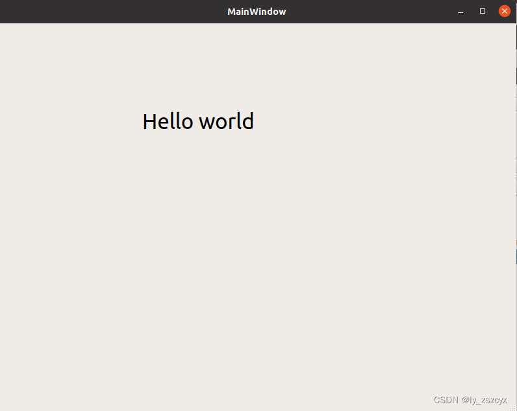Close the MainWindow window
The width and height of the screenshot is (517, 411).
coord(504,11)
